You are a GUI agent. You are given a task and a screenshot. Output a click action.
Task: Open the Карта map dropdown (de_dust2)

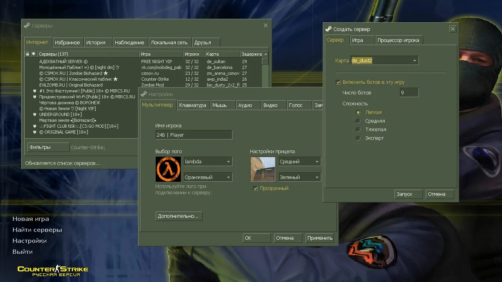[384, 61]
